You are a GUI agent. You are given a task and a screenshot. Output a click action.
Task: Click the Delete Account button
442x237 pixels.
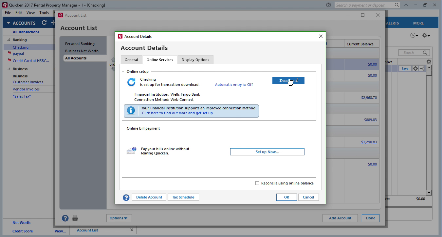tap(149, 197)
